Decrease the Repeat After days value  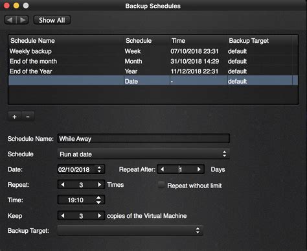pyautogui.click(x=163, y=169)
